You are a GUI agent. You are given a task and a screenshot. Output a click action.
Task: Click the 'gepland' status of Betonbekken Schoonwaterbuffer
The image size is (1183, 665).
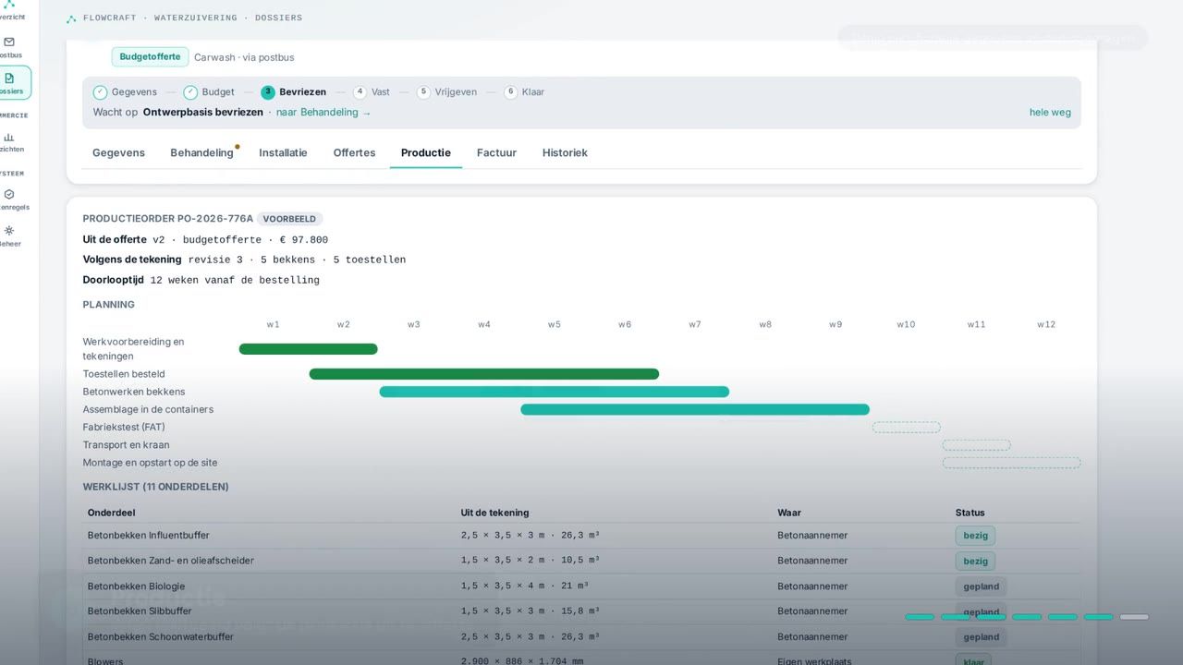[981, 637]
